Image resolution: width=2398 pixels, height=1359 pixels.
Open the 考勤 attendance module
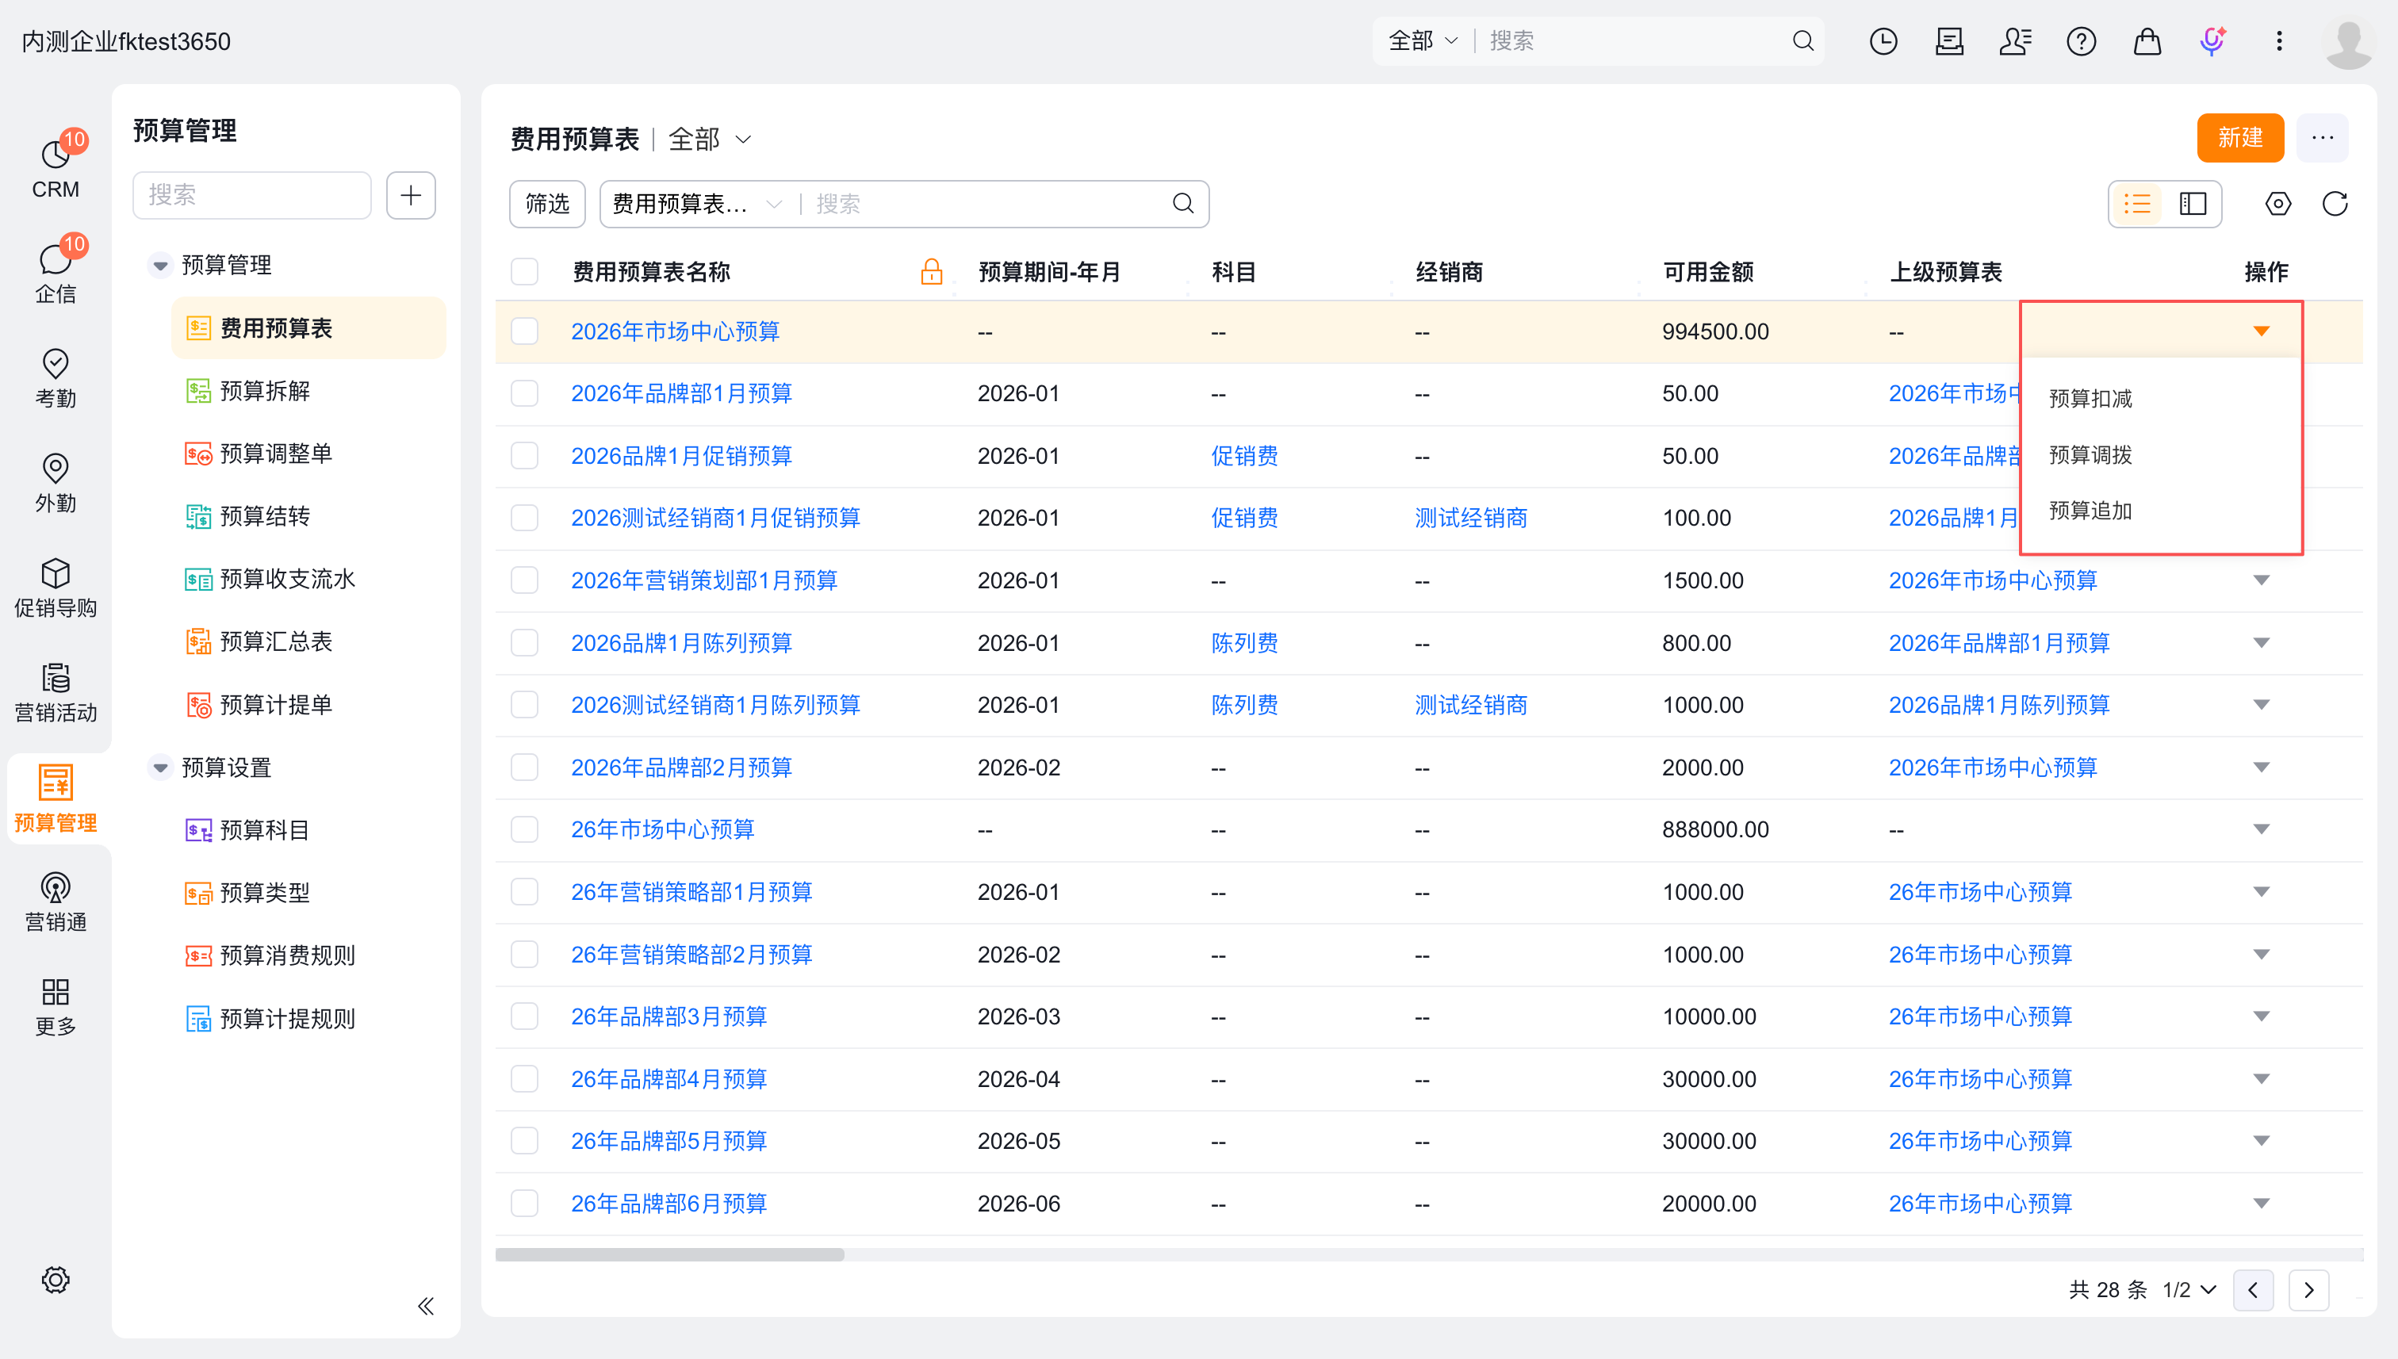pyautogui.click(x=55, y=378)
